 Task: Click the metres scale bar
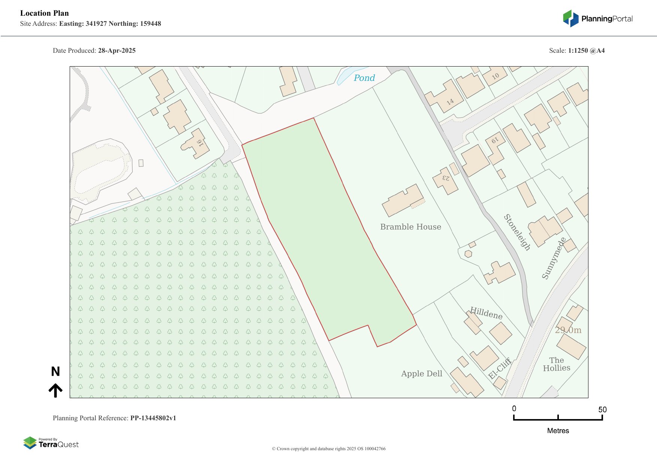tap(558, 419)
